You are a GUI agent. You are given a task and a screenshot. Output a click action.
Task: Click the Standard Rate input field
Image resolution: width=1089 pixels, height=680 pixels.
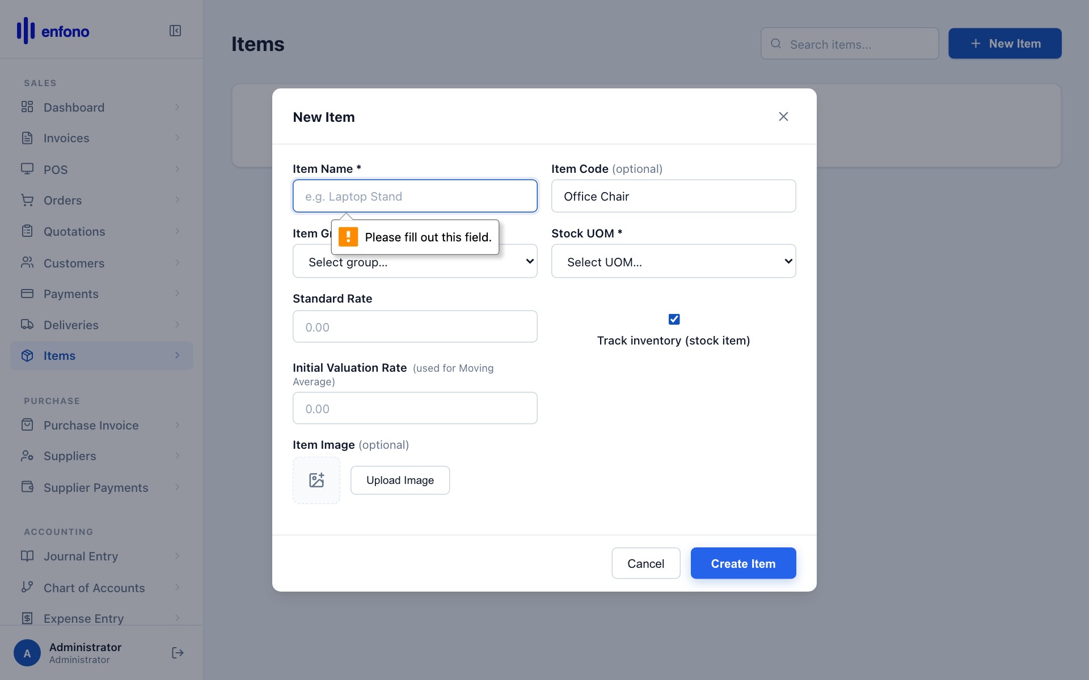tap(415, 327)
